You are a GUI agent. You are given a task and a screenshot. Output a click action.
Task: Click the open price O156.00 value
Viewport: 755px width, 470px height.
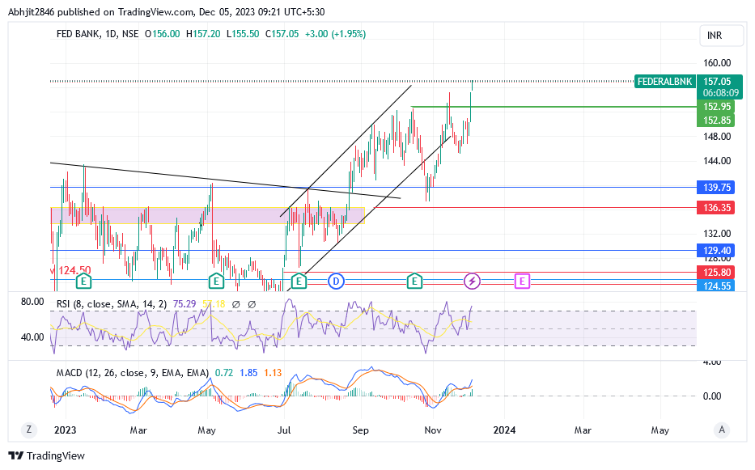pyautogui.click(x=163, y=34)
